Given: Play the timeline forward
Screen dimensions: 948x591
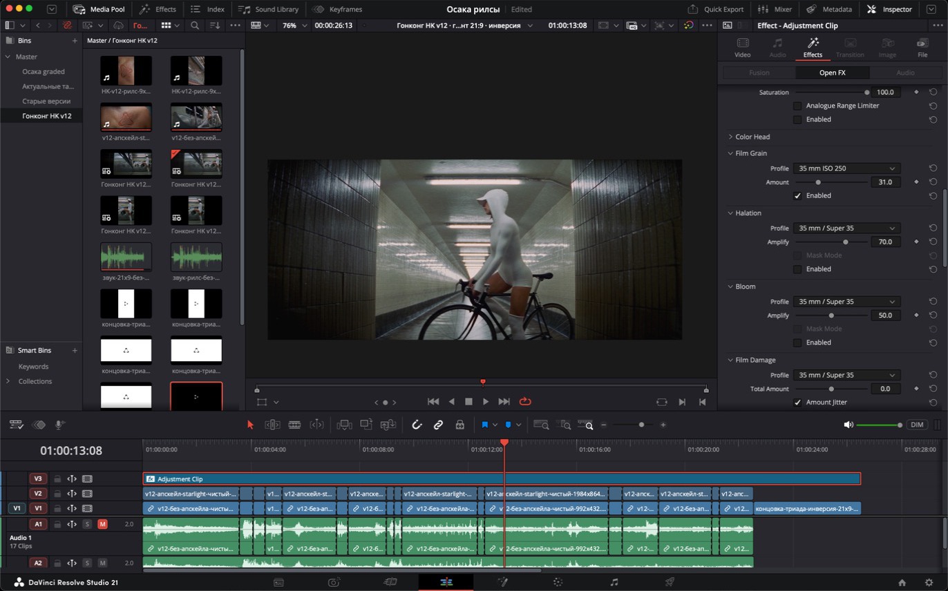Looking at the screenshot, I should click(486, 401).
